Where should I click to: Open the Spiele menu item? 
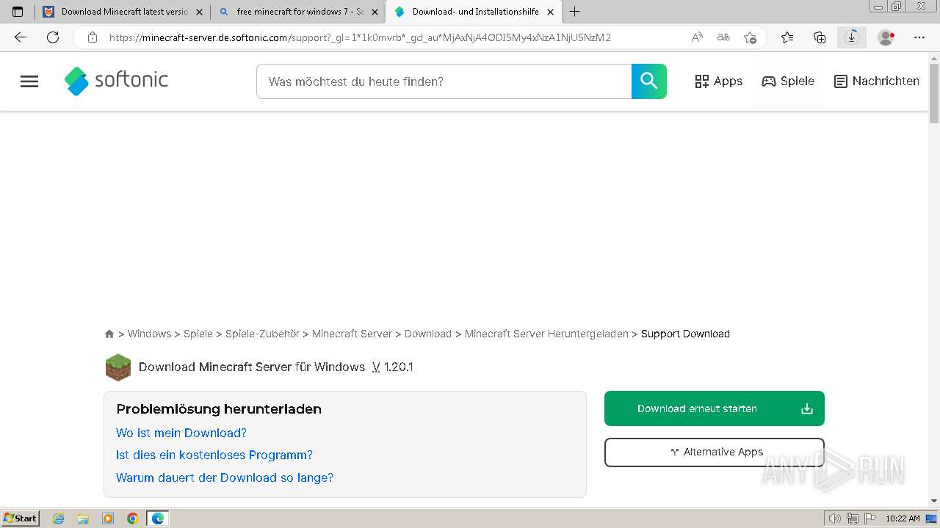coord(788,81)
